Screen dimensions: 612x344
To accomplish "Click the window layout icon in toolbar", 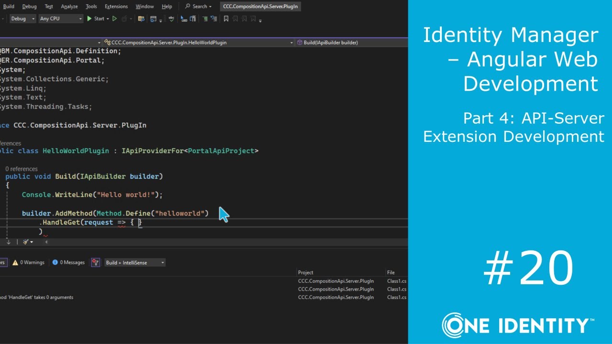I will pyautogui.click(x=153, y=19).
